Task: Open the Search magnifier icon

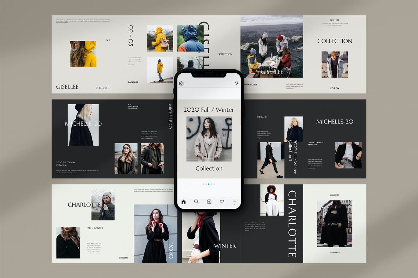Action: [x=196, y=202]
